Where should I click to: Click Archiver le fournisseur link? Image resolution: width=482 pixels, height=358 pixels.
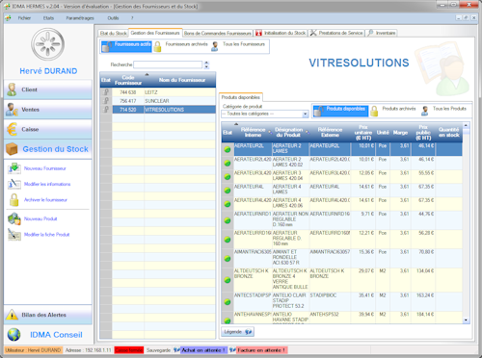tap(45, 200)
